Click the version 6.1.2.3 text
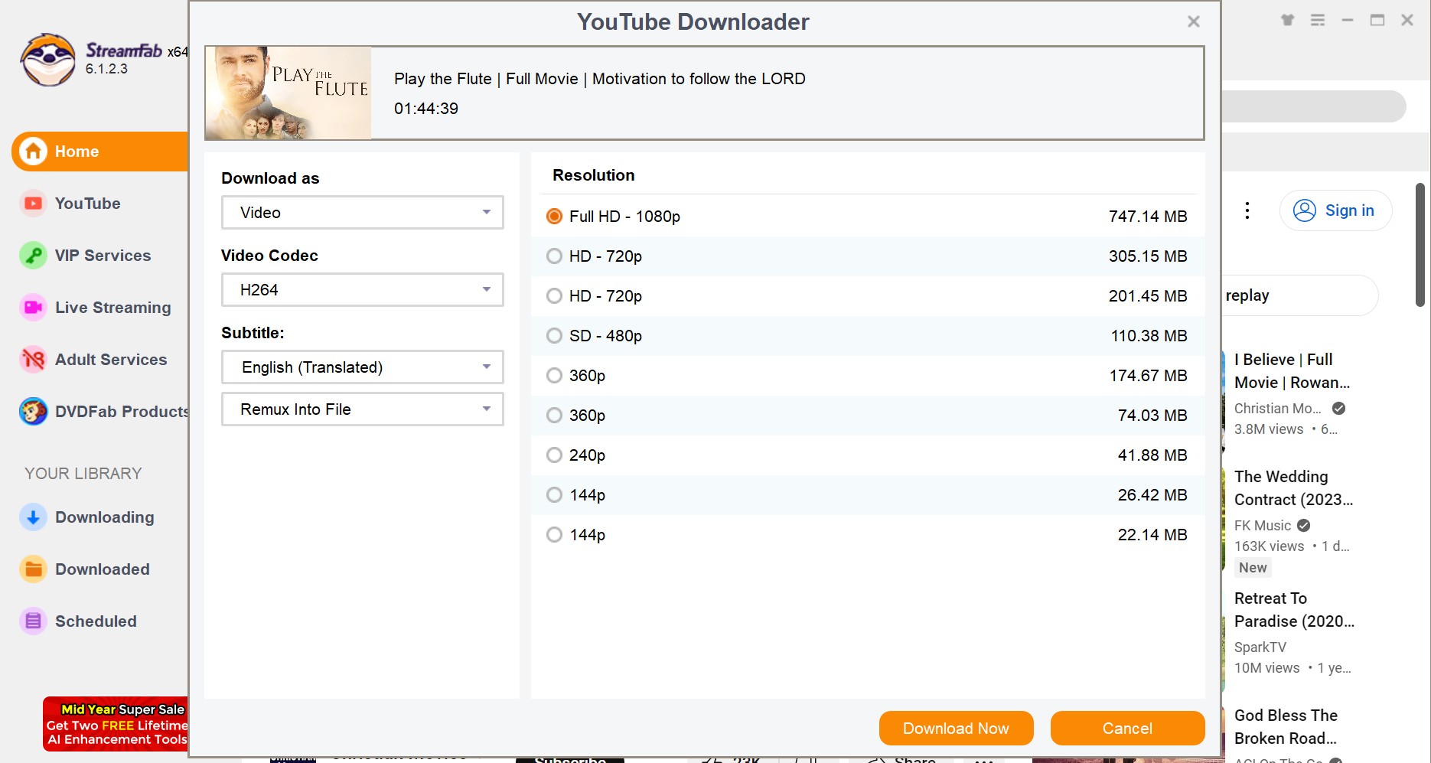The image size is (1431, 763). tap(106, 69)
